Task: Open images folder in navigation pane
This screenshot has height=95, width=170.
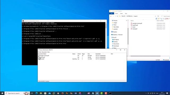Action: (x=115, y=23)
